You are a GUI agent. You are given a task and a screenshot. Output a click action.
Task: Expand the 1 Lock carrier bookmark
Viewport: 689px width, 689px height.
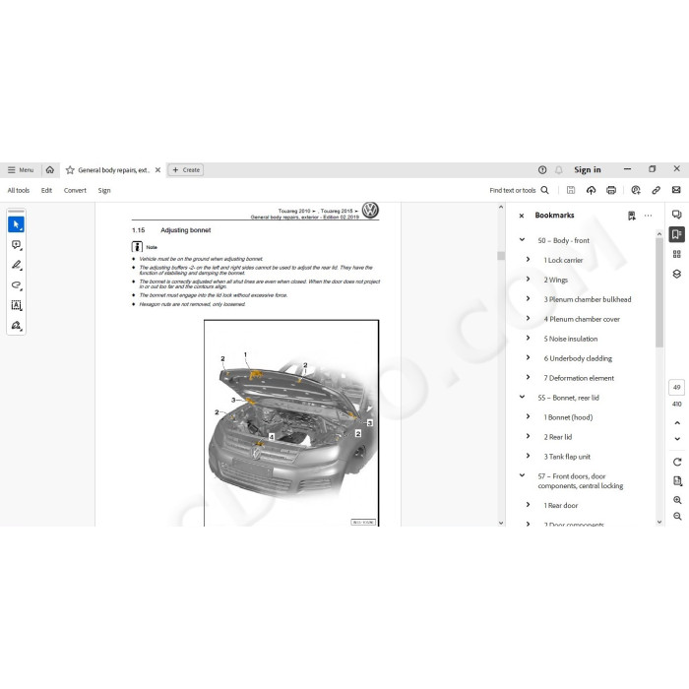pyautogui.click(x=529, y=260)
